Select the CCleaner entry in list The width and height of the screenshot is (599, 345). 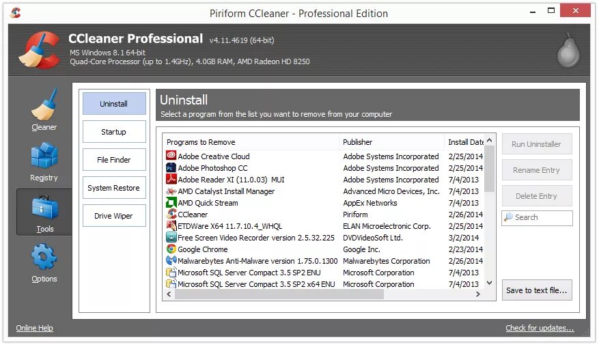(x=323, y=215)
